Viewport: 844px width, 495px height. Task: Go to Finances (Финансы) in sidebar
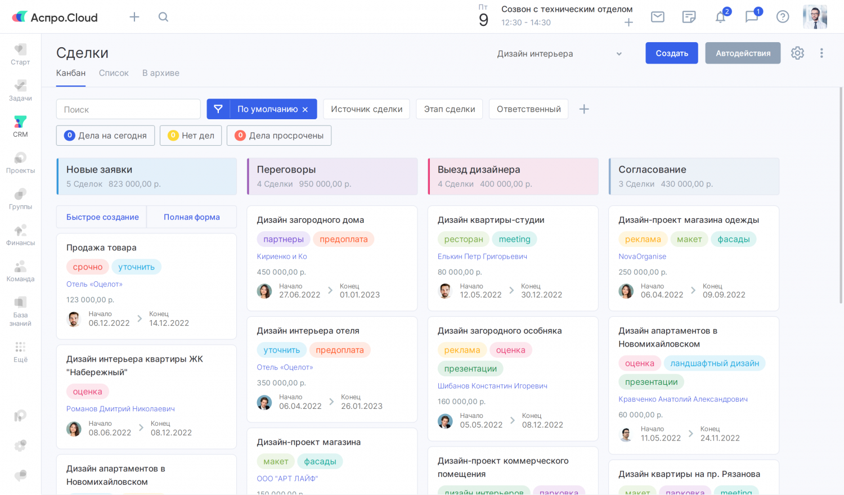(20, 235)
